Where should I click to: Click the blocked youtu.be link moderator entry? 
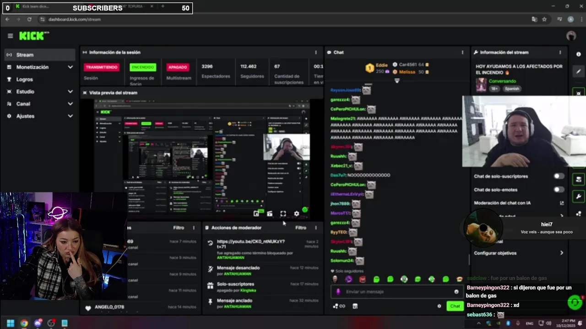click(x=262, y=249)
